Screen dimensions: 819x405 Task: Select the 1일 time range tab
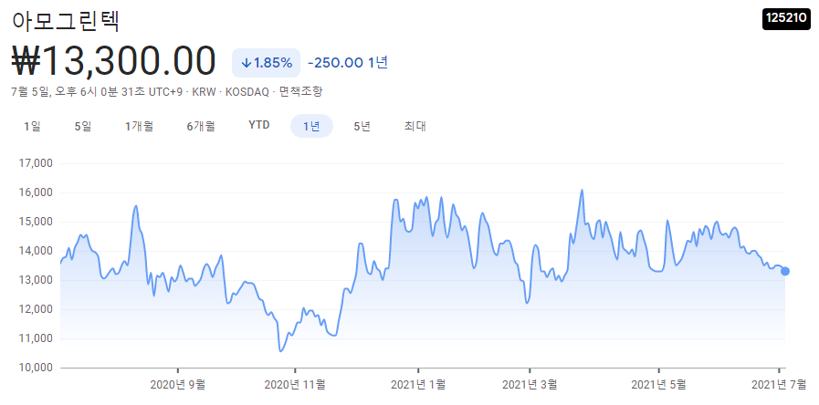click(x=32, y=126)
